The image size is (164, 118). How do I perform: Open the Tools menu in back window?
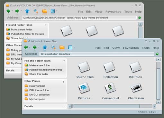128,12
